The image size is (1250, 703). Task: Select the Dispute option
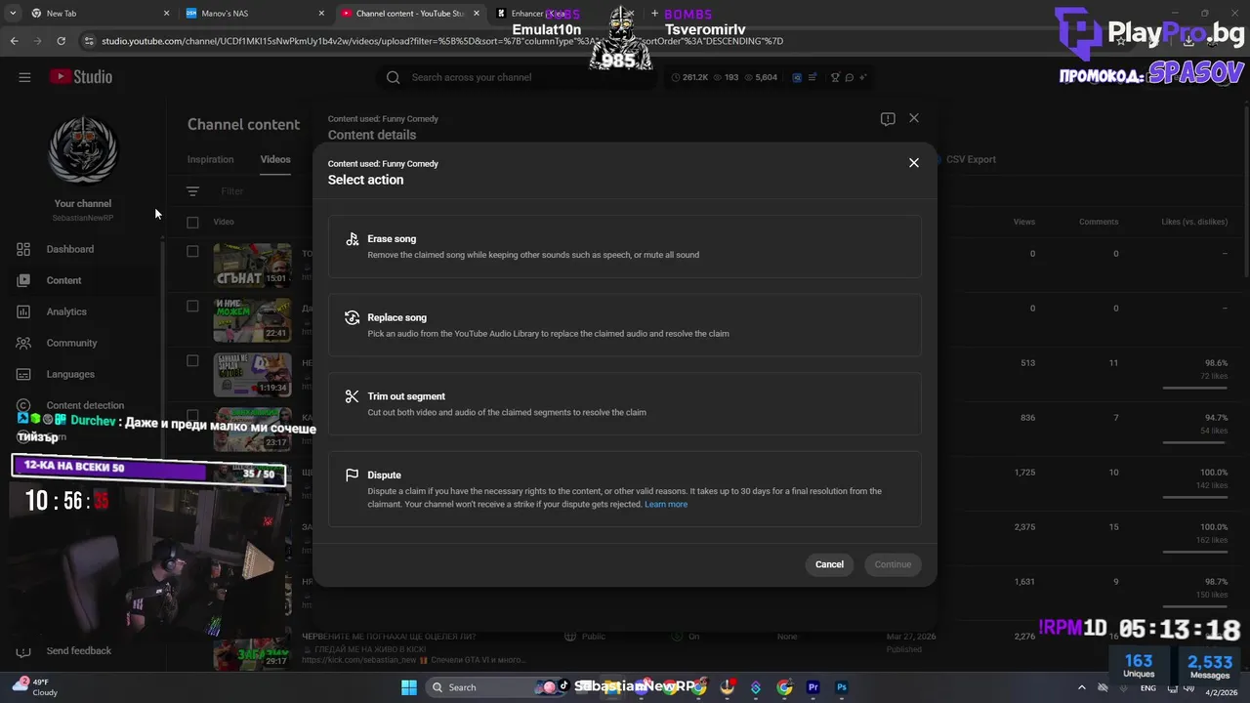point(624,489)
